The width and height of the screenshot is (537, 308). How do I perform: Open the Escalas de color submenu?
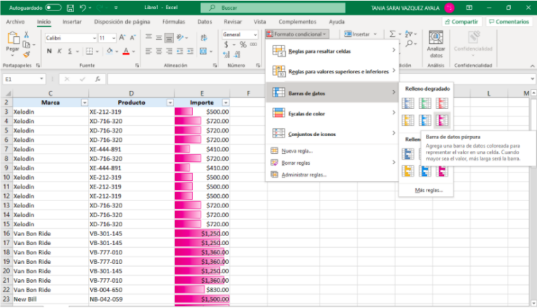tap(332, 113)
